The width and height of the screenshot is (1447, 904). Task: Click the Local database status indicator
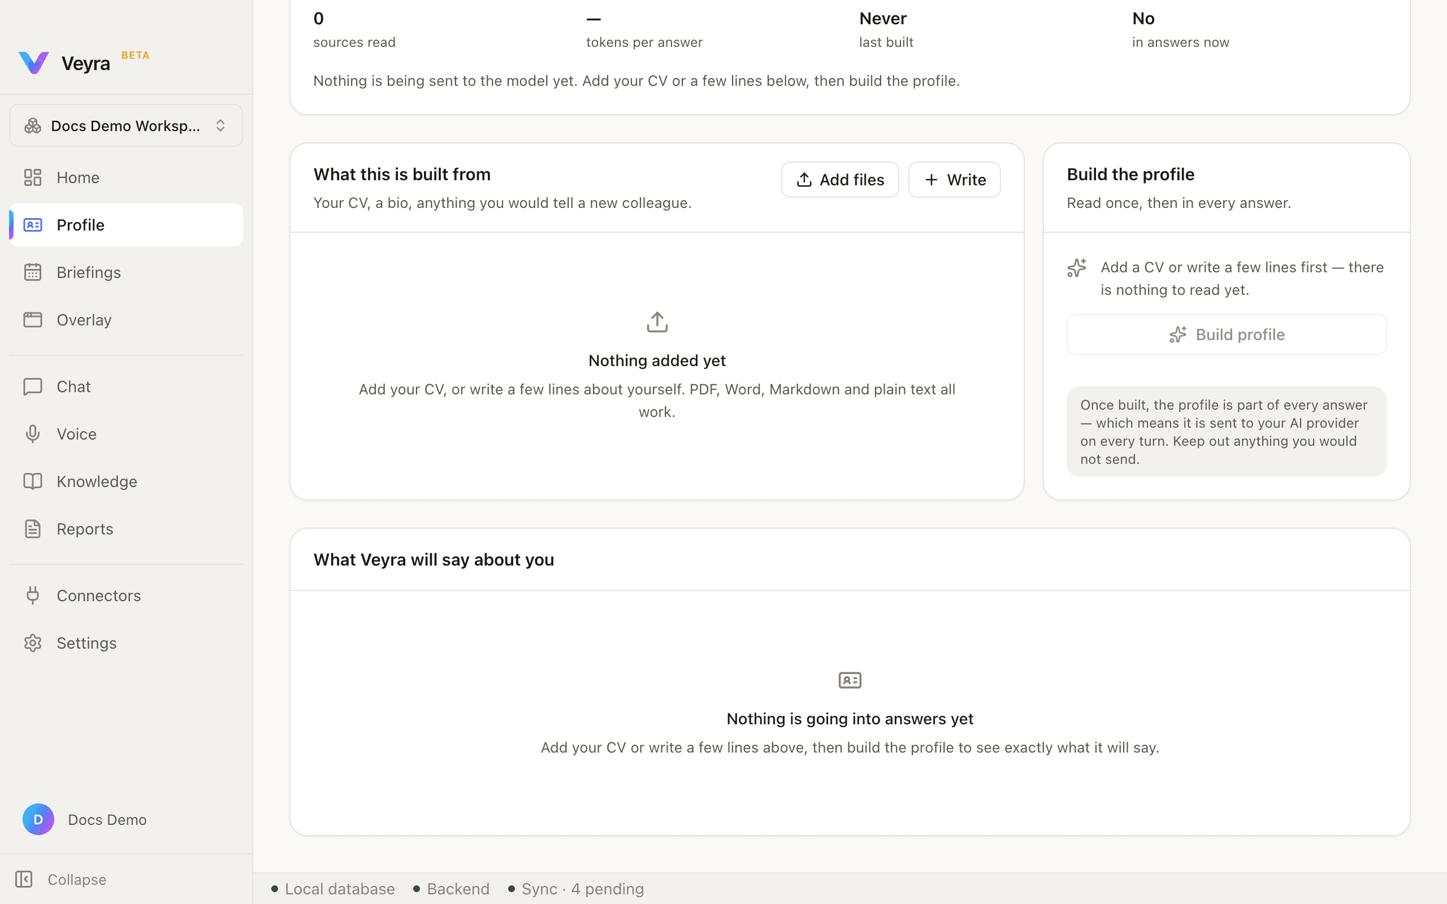click(x=333, y=889)
